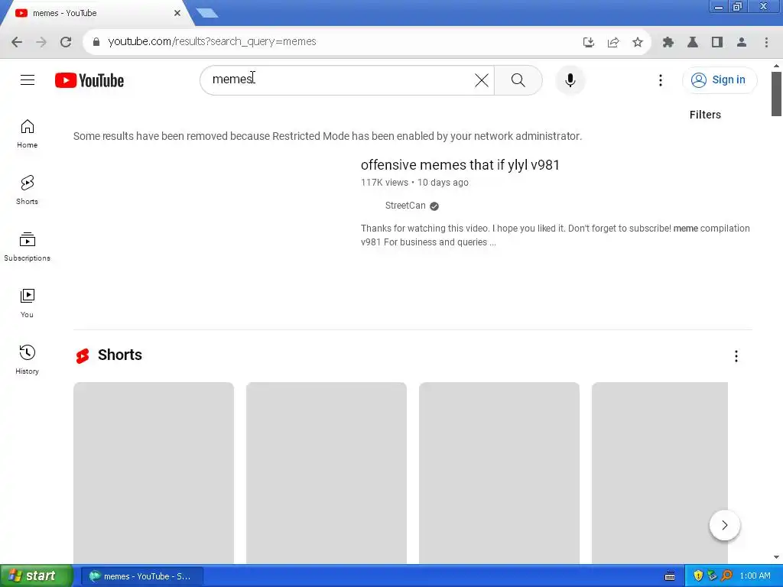Click the Chrome Labs flask icon

pos(693,43)
